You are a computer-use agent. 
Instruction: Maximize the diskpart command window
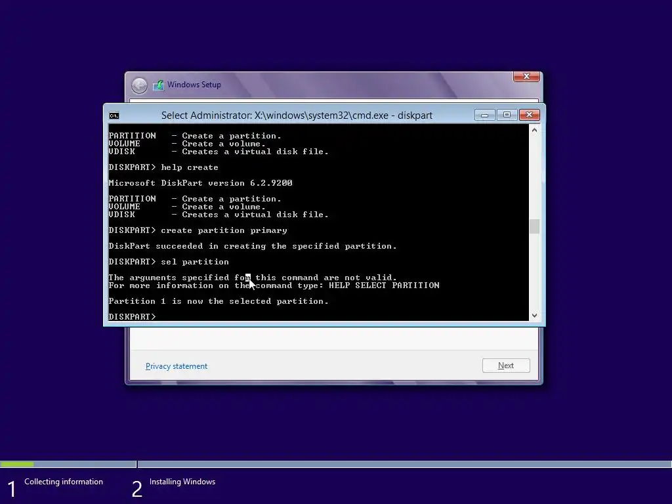coord(507,115)
